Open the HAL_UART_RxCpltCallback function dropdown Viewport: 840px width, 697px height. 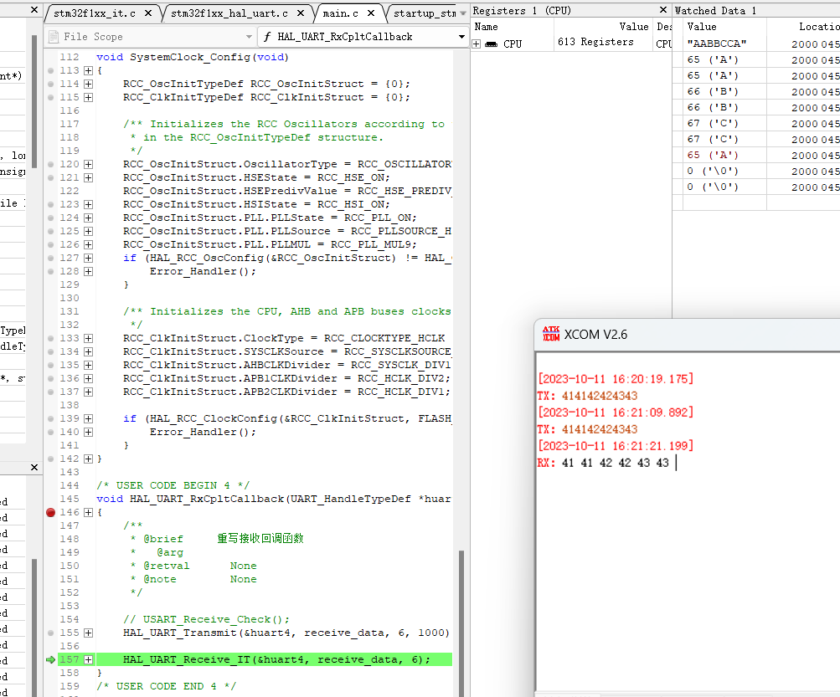point(461,37)
